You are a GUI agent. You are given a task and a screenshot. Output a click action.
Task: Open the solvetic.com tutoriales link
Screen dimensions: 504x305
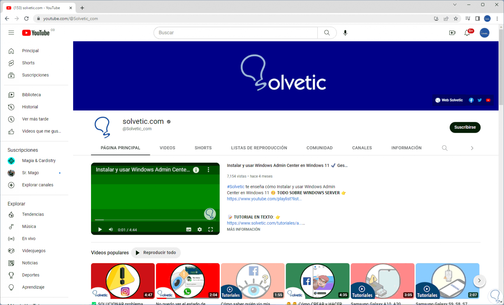[266, 223]
